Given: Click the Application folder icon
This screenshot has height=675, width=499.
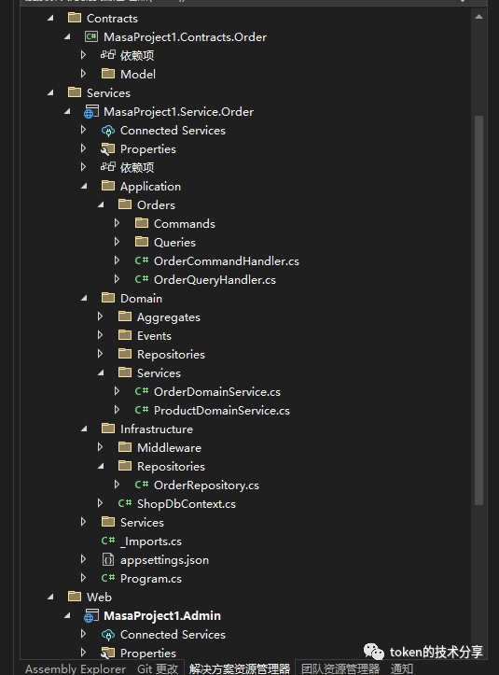Looking at the screenshot, I should [108, 186].
